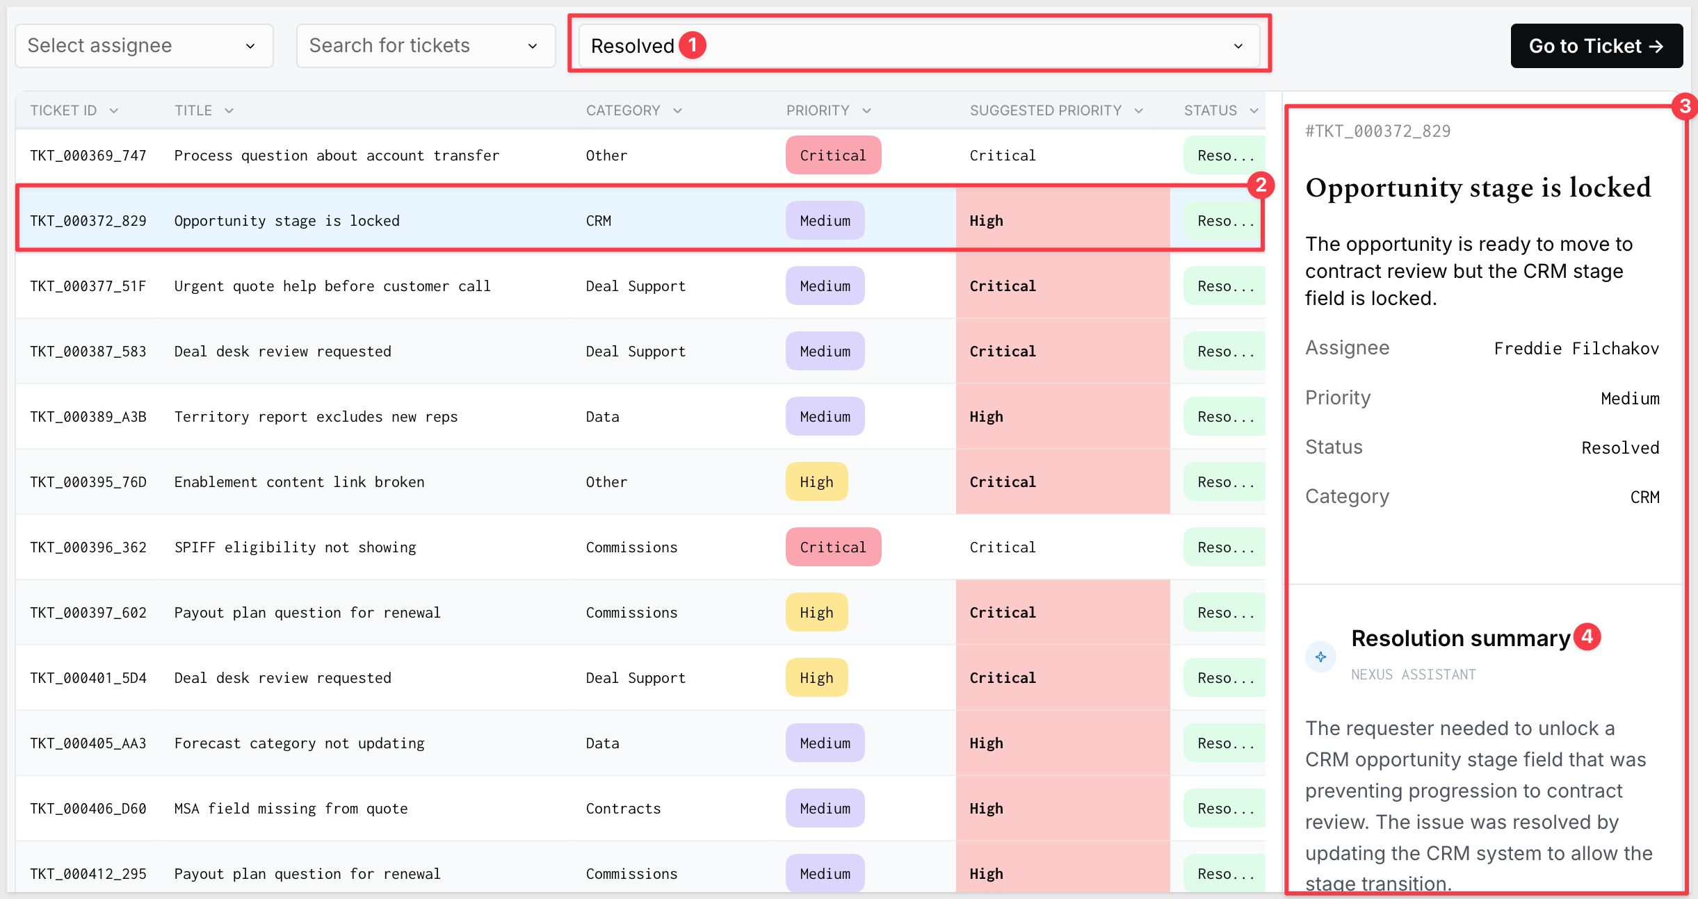
Task: Click Medium badge for Territory report ticket
Action: pyautogui.click(x=825, y=416)
